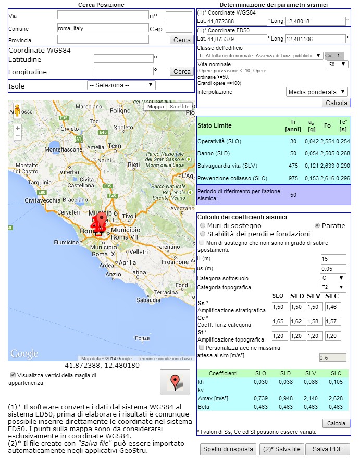Open the Classe dell'edificio dropdown
The height and width of the screenshot is (466, 360).
pos(260,55)
